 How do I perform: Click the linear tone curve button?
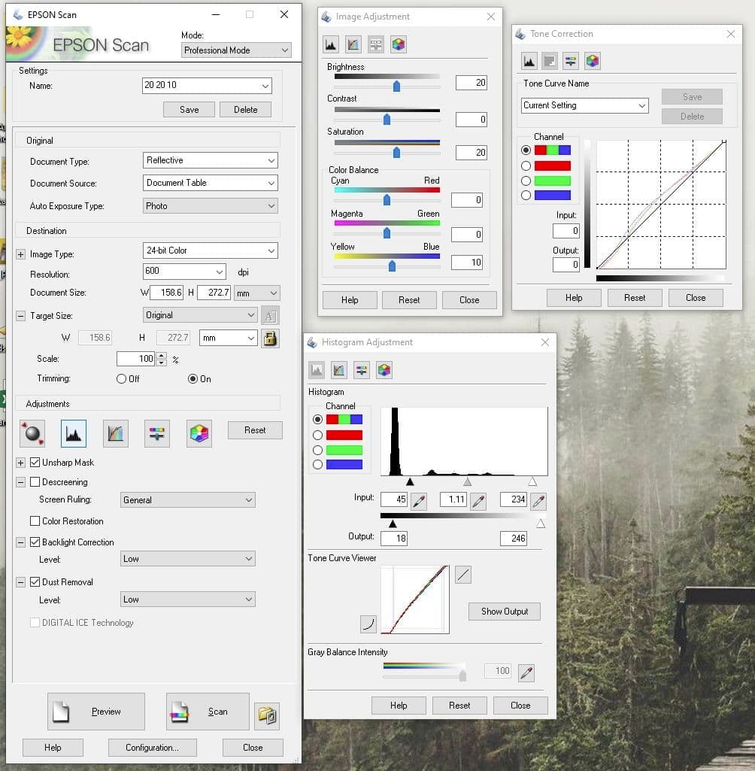pyautogui.click(x=463, y=575)
